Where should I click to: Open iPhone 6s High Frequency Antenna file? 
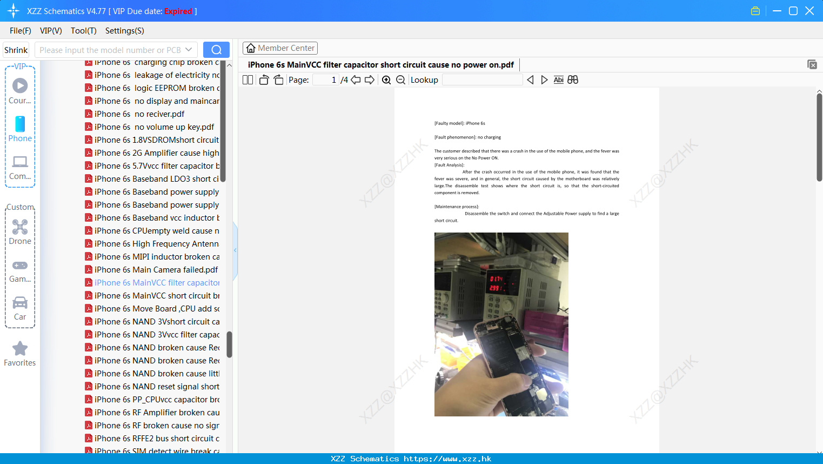(x=152, y=244)
